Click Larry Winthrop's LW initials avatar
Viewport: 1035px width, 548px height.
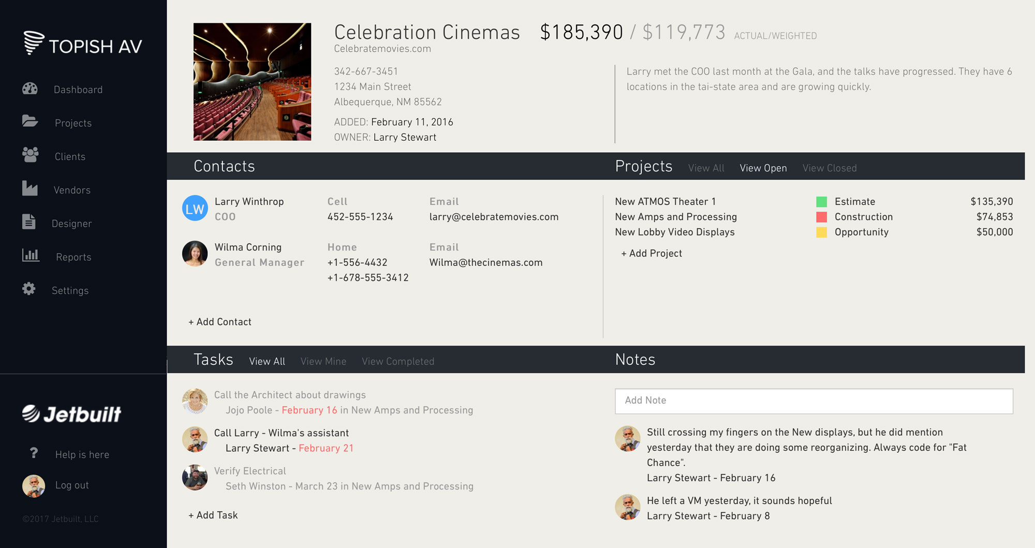click(195, 208)
